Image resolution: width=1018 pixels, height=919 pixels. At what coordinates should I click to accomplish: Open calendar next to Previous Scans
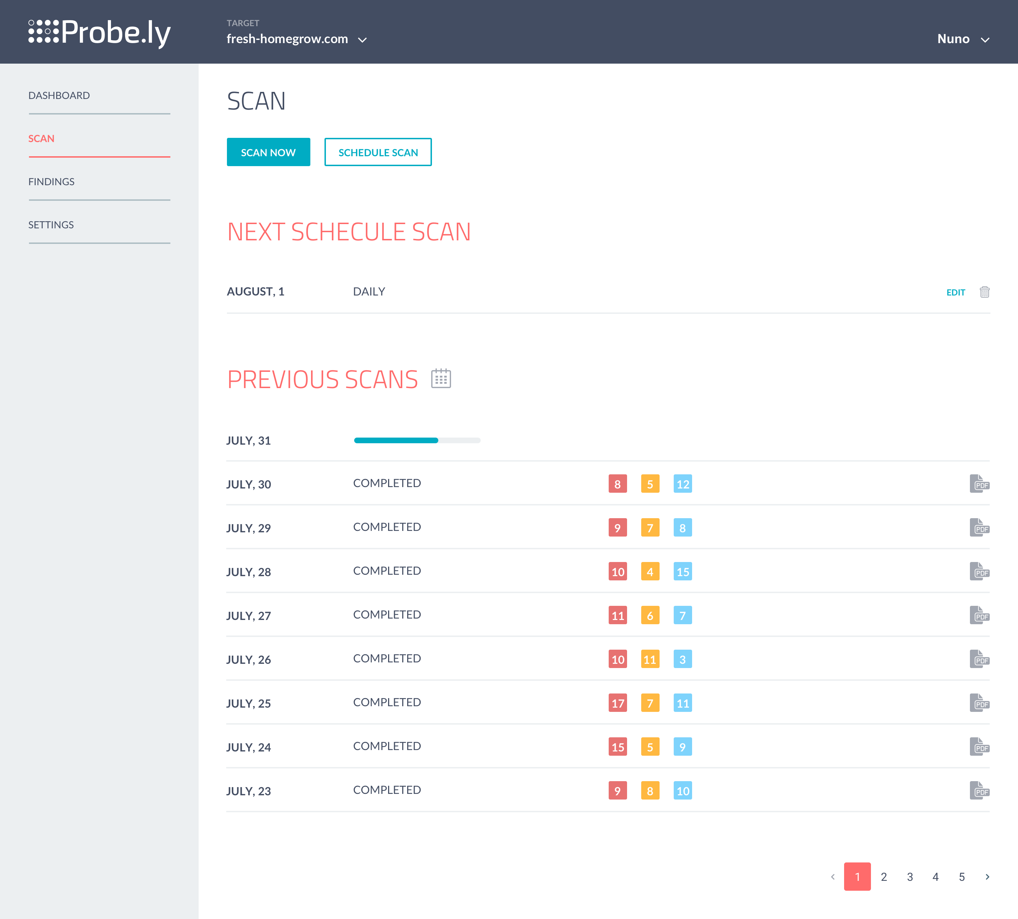441,379
